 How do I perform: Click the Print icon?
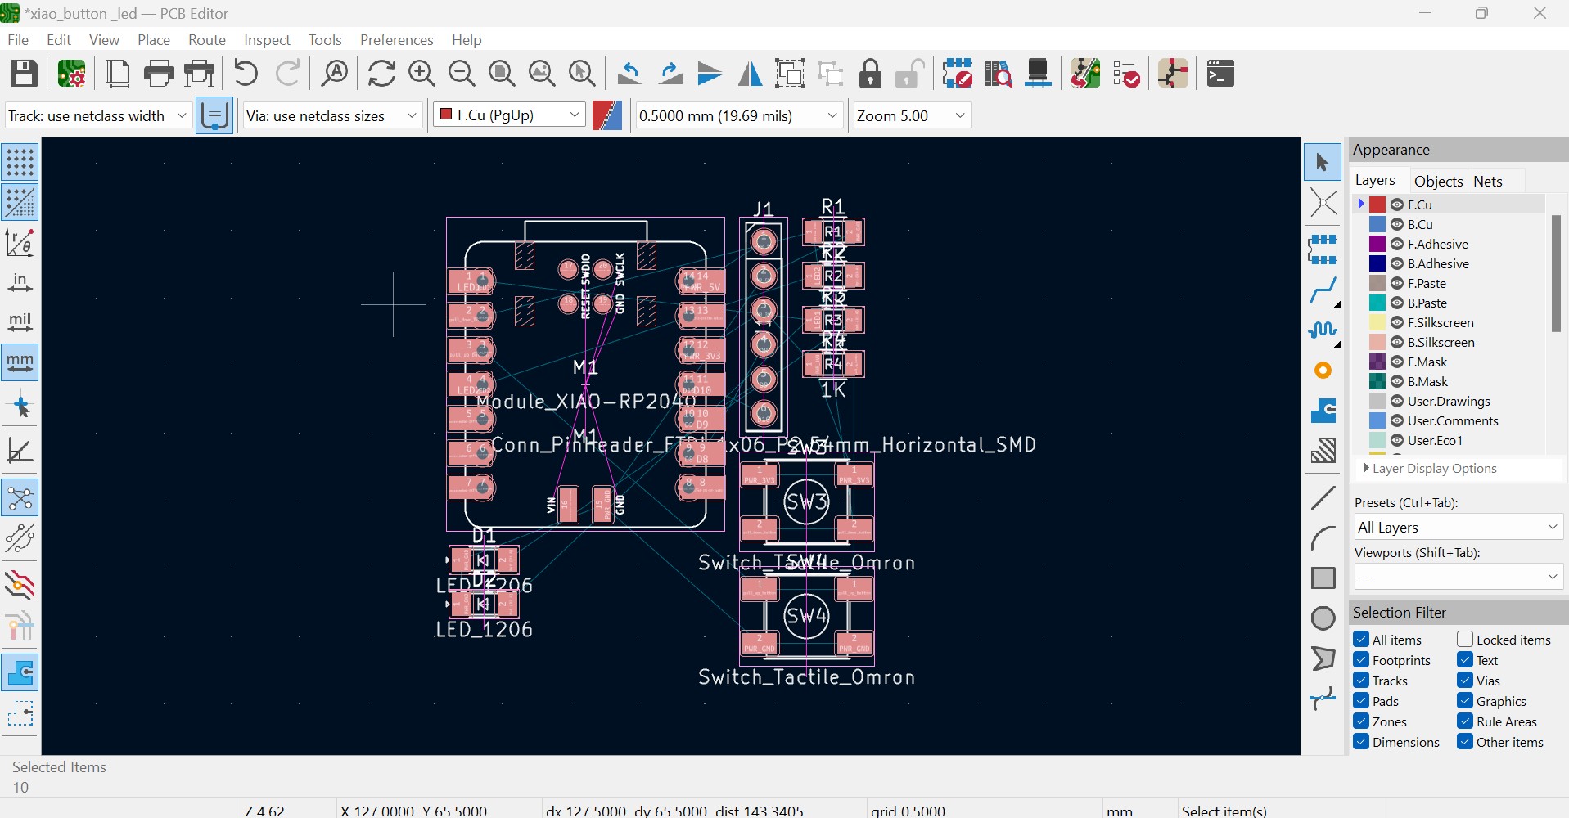(x=158, y=74)
